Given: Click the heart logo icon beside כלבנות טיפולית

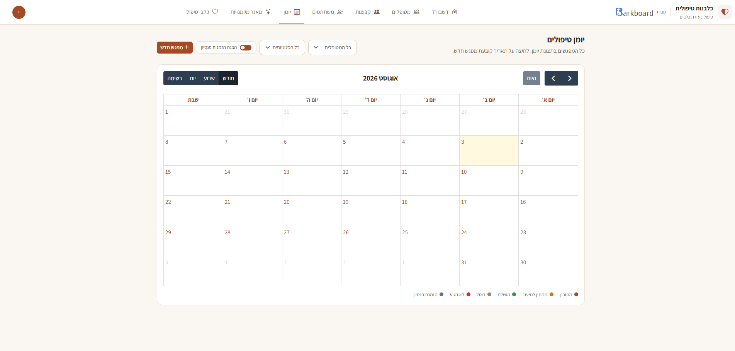Looking at the screenshot, I should pyautogui.click(x=725, y=12).
